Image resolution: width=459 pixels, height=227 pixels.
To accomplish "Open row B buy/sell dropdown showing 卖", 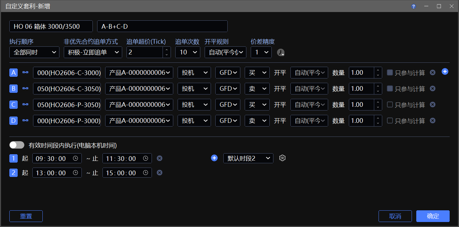I will (257, 88).
